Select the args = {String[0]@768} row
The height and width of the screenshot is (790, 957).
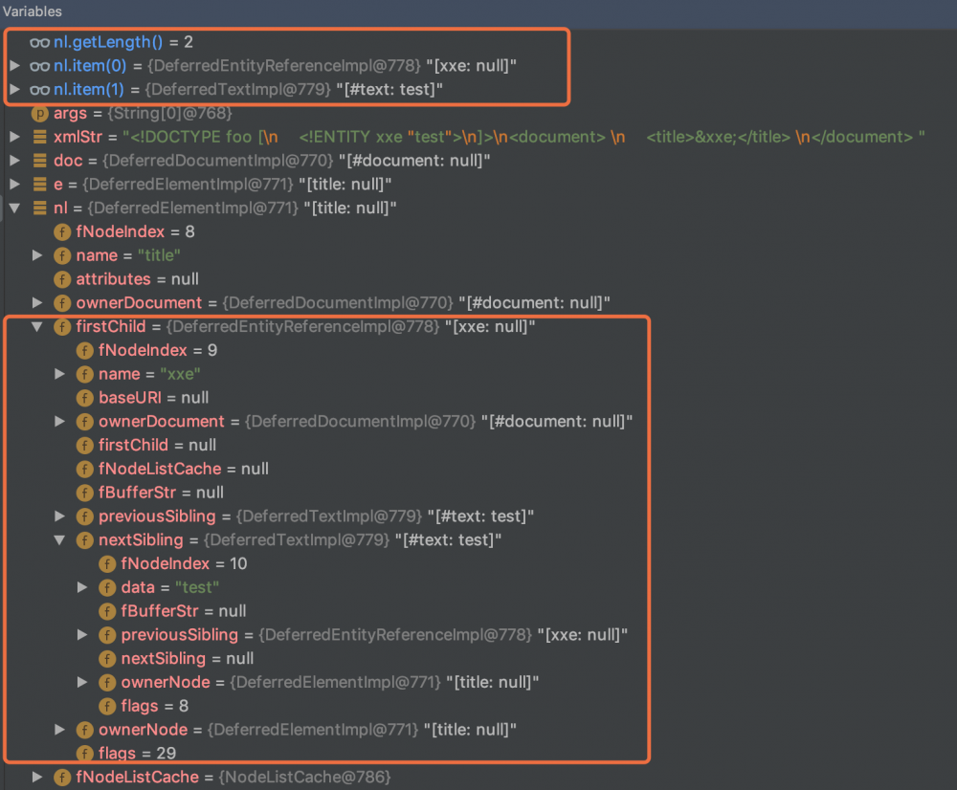tap(478, 114)
